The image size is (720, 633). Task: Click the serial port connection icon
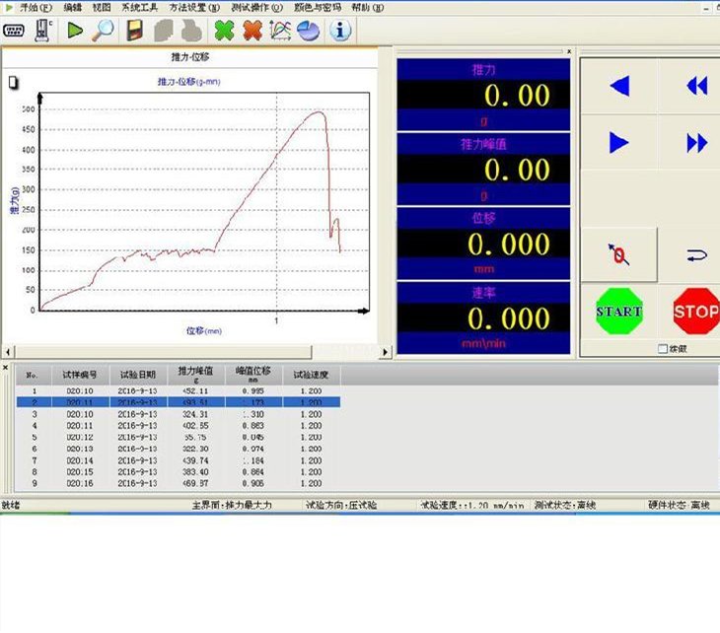[x=14, y=31]
